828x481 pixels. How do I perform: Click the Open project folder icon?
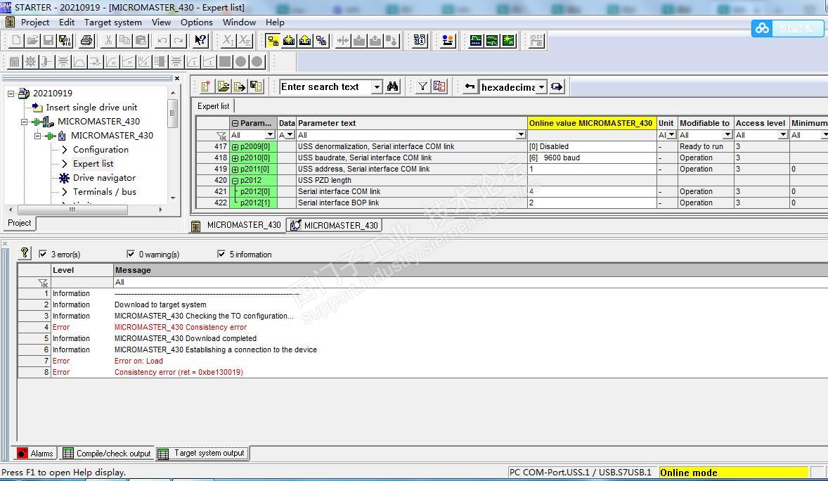click(32, 40)
